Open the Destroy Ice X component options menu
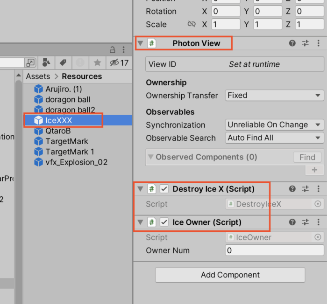Viewport: 327px width, 304px height. coord(319,189)
